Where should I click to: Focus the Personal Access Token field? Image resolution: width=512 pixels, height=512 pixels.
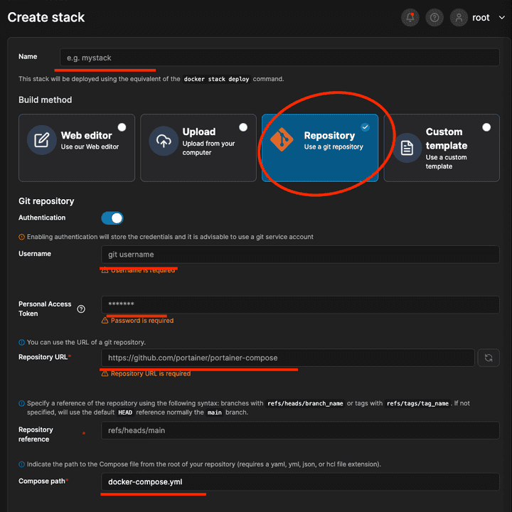299,304
